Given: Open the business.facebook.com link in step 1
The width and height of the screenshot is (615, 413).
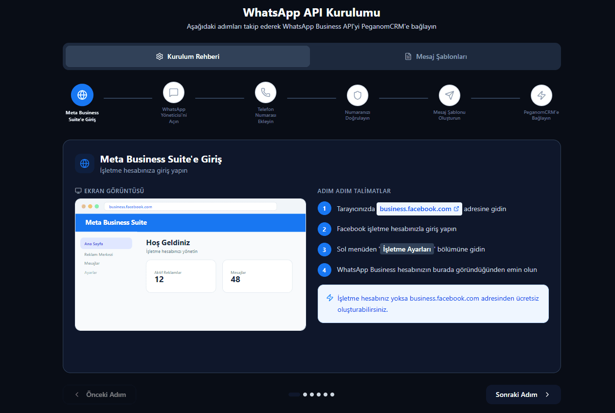Looking at the screenshot, I should 419,209.
